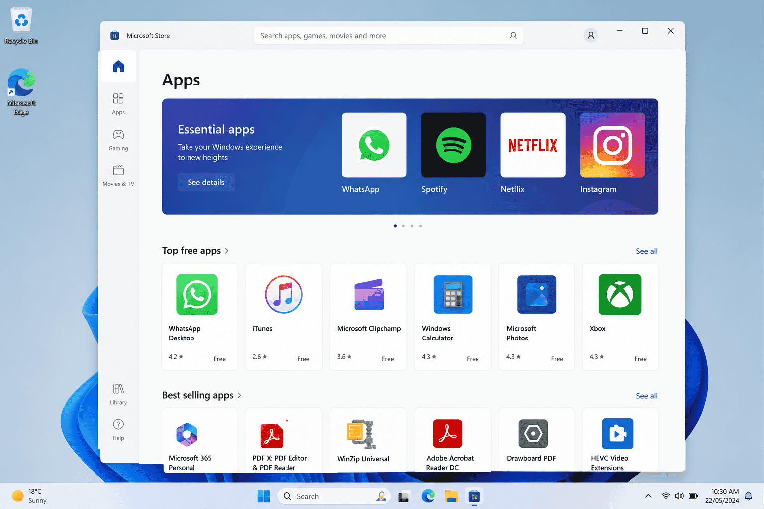The height and width of the screenshot is (509, 764).
Task: Click the iTunes app name text
Action: pyautogui.click(x=262, y=329)
